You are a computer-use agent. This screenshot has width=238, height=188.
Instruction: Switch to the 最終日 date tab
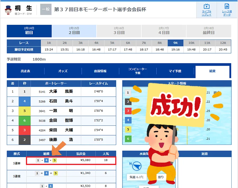click(x=209, y=31)
